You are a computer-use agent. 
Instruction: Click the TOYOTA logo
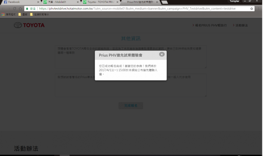coord(29,25)
